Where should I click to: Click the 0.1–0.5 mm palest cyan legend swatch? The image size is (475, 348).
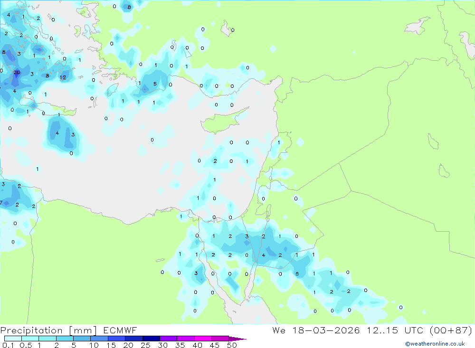pyautogui.click(x=13, y=339)
